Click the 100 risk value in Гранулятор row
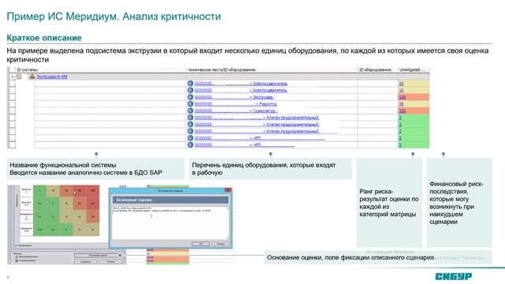The height and width of the screenshot is (284, 505). 402,110
